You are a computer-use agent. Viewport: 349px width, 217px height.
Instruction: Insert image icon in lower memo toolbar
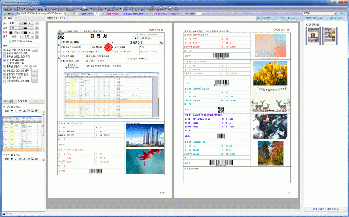pos(32,159)
